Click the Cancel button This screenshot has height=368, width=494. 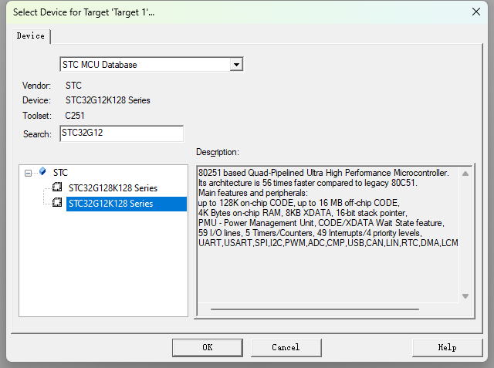pyautogui.click(x=286, y=347)
